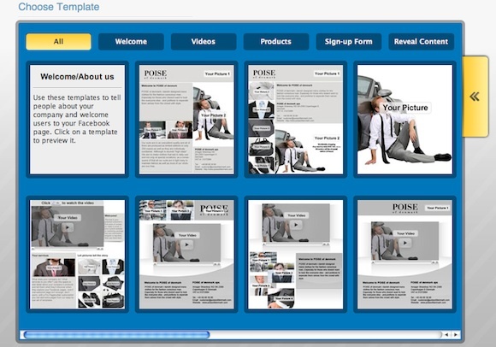Select the All category tab

(58, 42)
